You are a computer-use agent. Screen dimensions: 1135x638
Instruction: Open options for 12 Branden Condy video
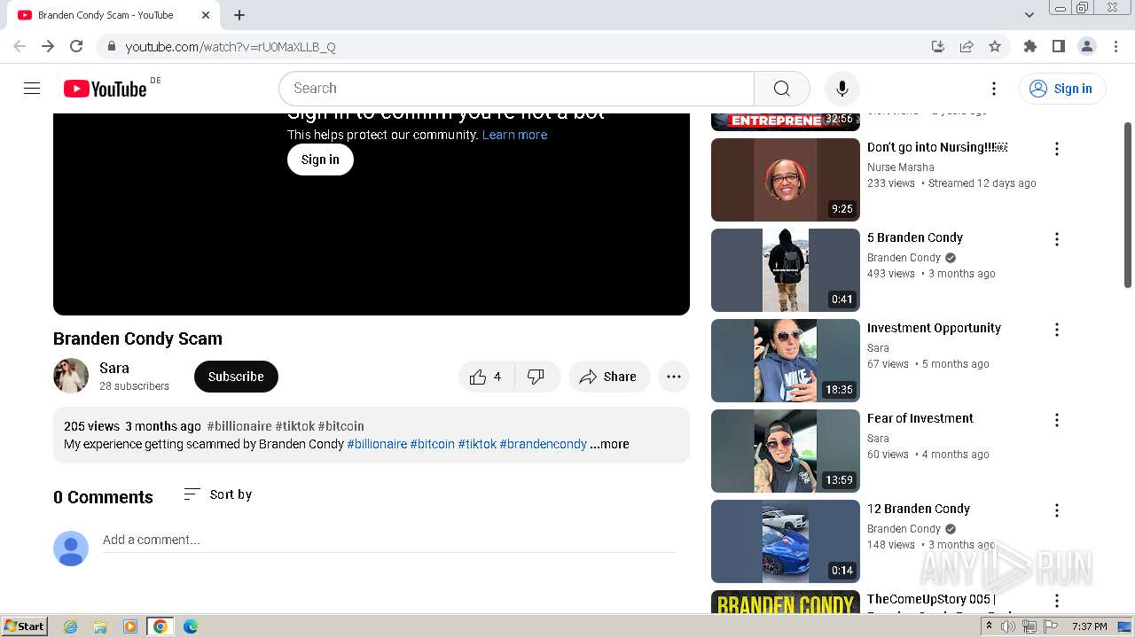tap(1056, 510)
